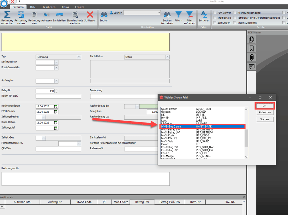
Task: Expand the Zahl-Status Offen dropdown
Action: point(167,57)
